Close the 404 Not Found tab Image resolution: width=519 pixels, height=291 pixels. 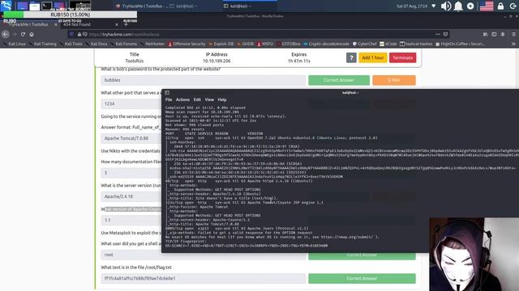tap(117, 24)
